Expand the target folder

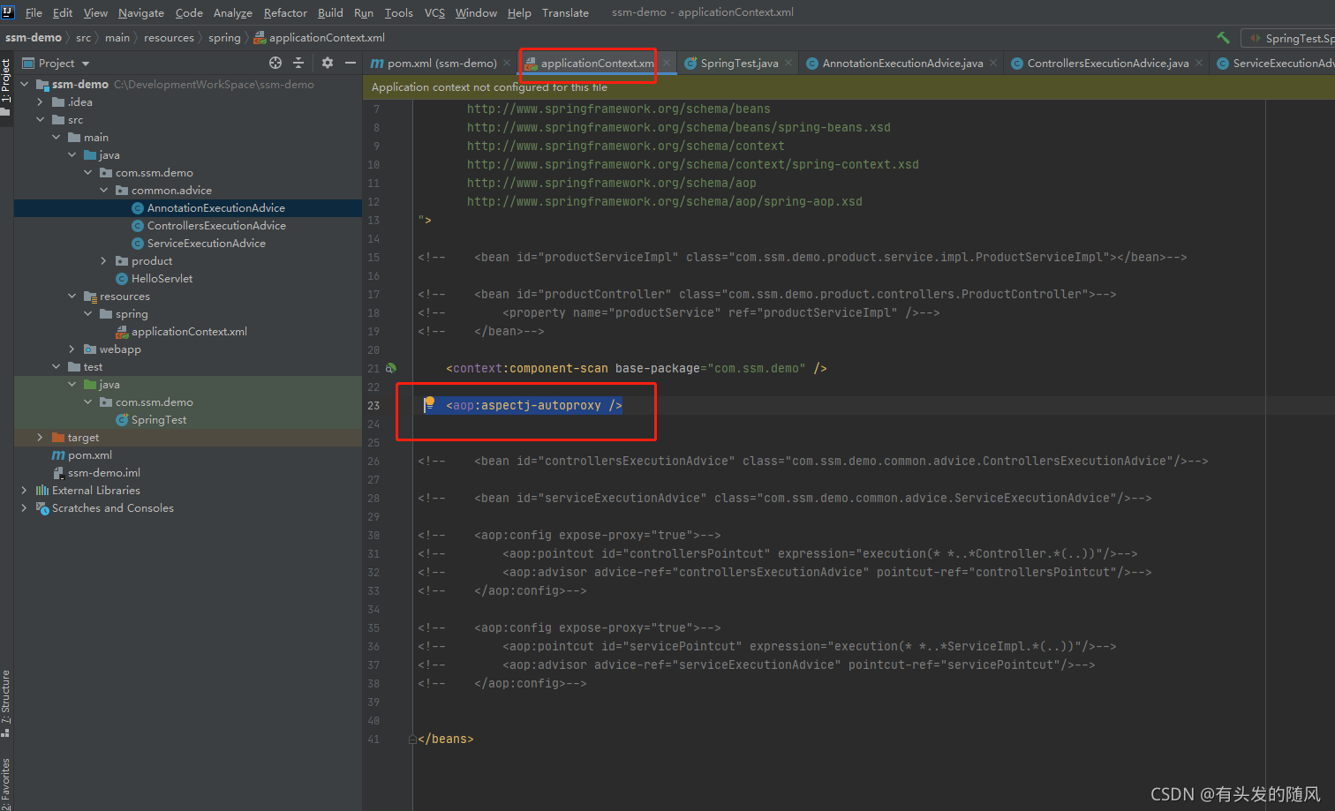click(40, 437)
